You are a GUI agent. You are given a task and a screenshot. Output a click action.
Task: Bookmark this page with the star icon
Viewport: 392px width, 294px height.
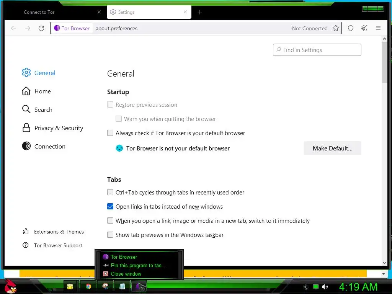pyautogui.click(x=336, y=28)
